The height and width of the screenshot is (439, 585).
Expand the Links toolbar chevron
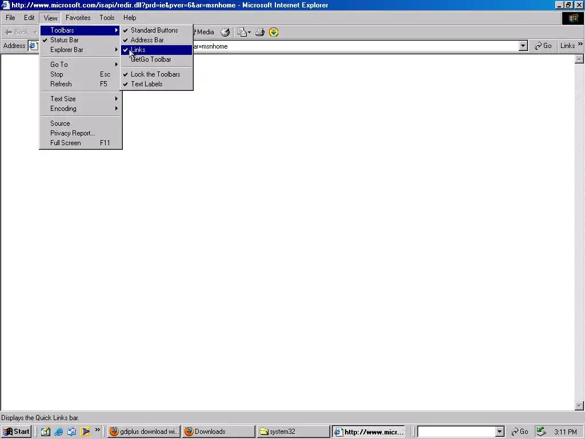[x=580, y=44]
